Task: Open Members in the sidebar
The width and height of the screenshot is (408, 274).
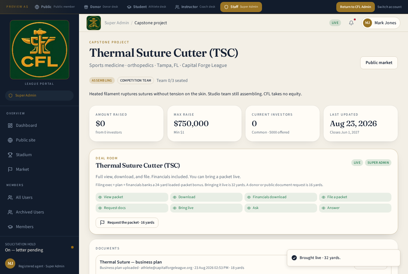Action: (39, 227)
